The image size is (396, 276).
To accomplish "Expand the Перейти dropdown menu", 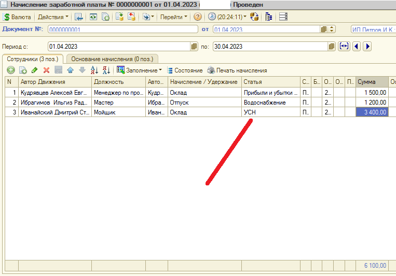I will (174, 17).
